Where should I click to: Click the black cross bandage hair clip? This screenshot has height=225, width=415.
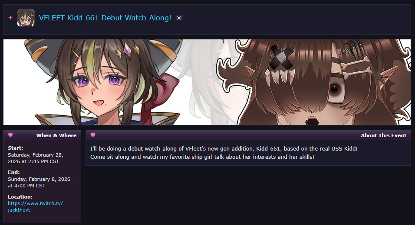pyautogui.click(x=282, y=57)
